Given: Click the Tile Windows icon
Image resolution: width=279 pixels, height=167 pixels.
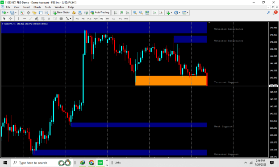Looking at the screenshot, I should [x=147, y=12].
